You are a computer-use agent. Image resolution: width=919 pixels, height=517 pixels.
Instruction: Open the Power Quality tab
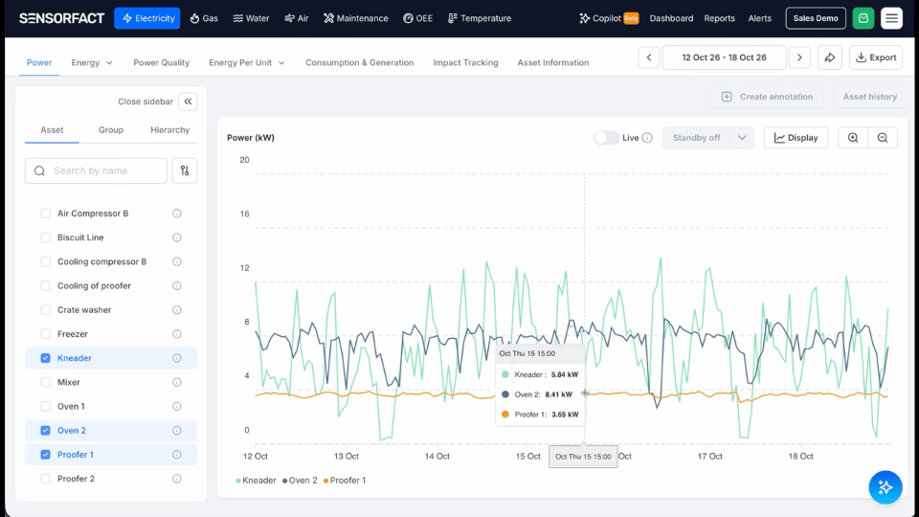tap(161, 63)
